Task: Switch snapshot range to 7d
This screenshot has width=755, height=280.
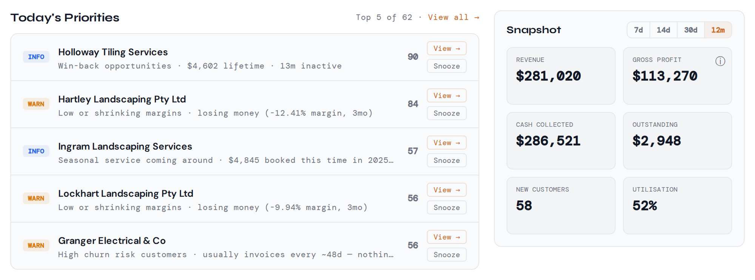Action: click(x=638, y=30)
